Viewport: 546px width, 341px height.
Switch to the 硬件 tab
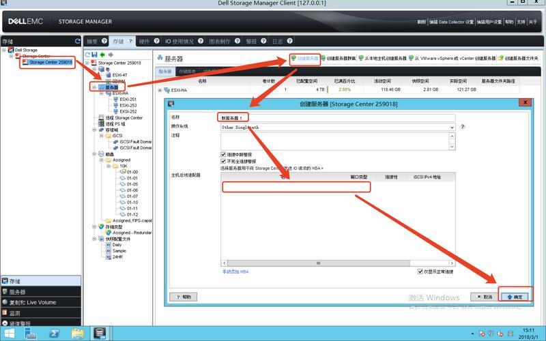144,42
